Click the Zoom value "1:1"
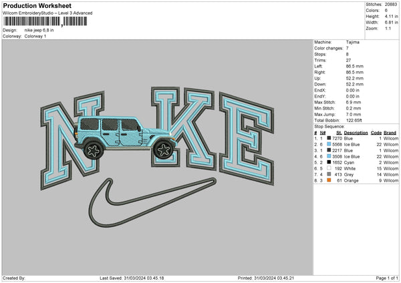 coord(388,28)
